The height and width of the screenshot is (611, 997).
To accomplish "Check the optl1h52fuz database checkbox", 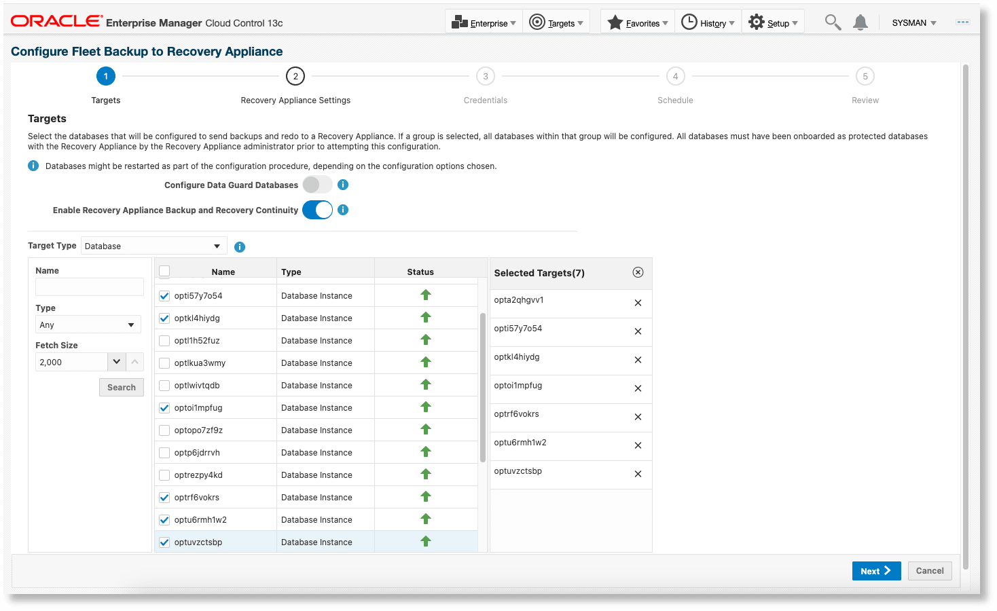I will click(x=164, y=340).
